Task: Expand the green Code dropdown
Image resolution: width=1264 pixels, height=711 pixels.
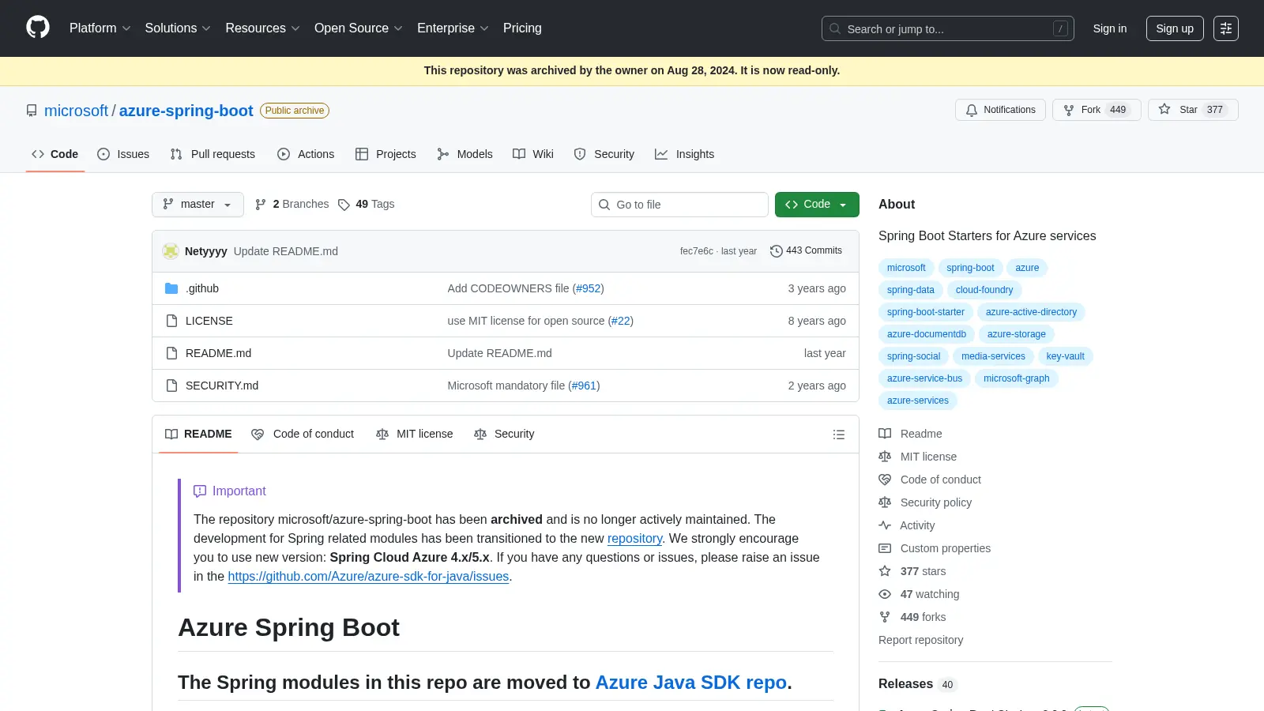Action: 817,205
